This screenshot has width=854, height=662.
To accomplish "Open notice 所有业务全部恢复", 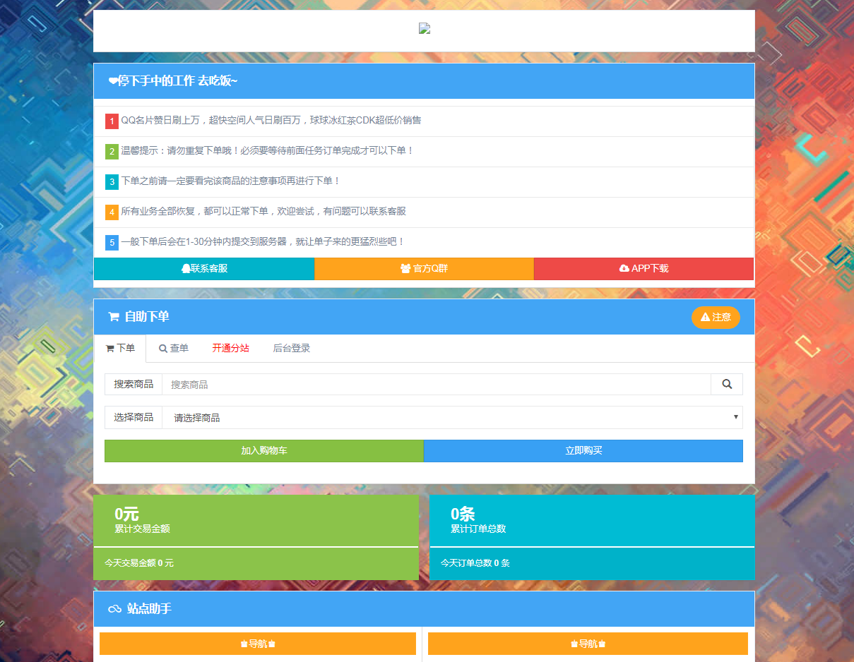I will (x=263, y=212).
